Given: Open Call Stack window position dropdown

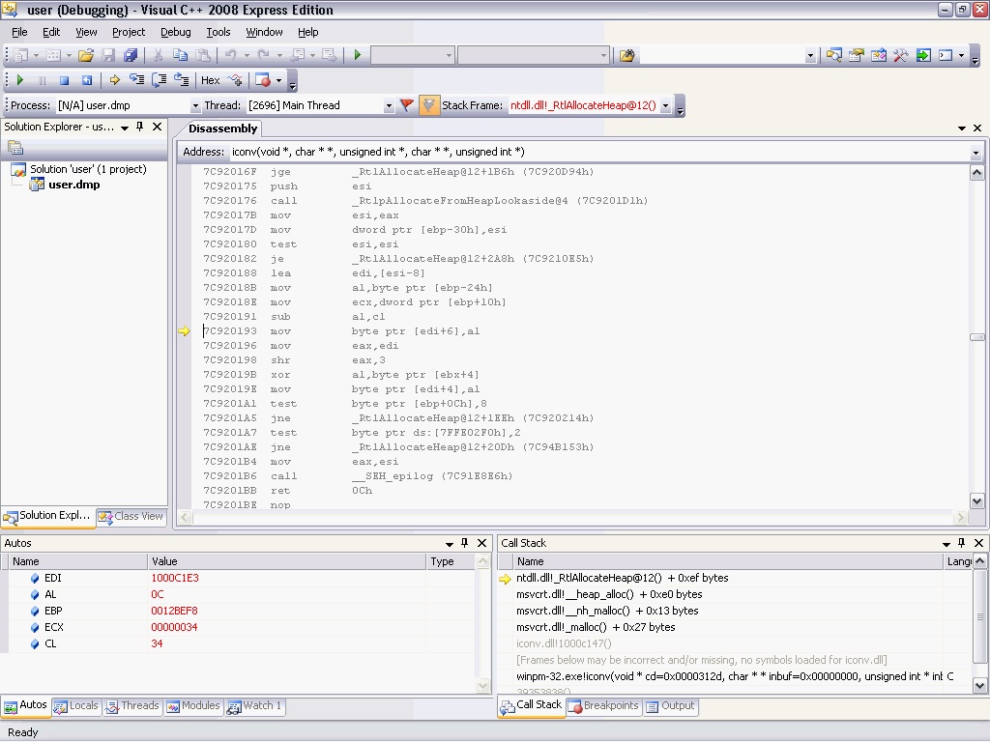Looking at the screenshot, I should tap(946, 543).
